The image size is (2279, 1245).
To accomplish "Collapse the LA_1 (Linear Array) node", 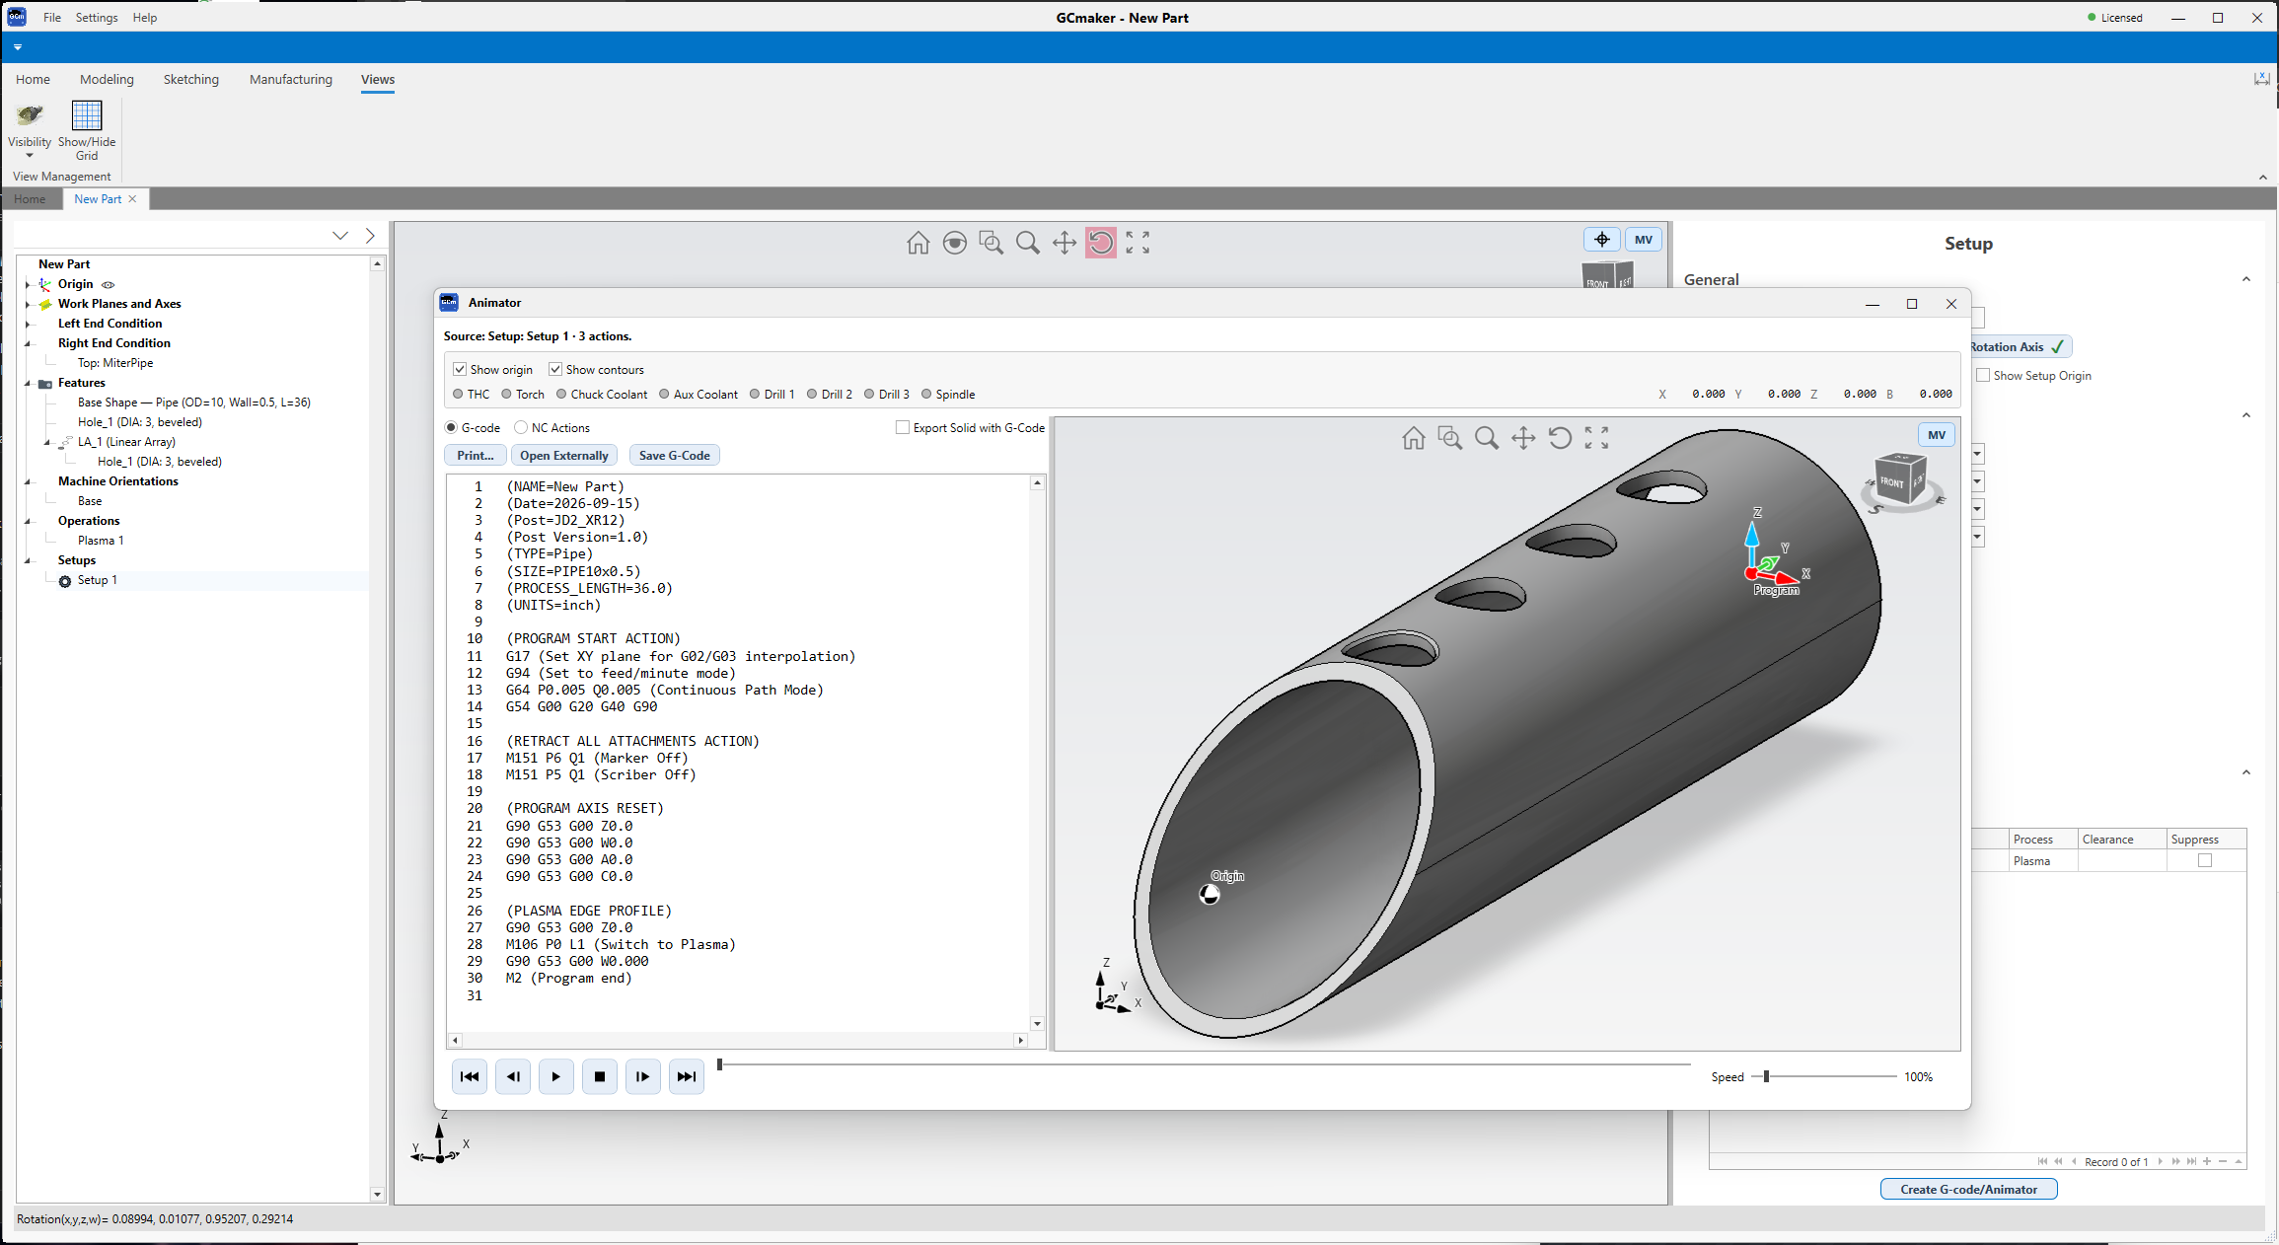I will tap(47, 442).
